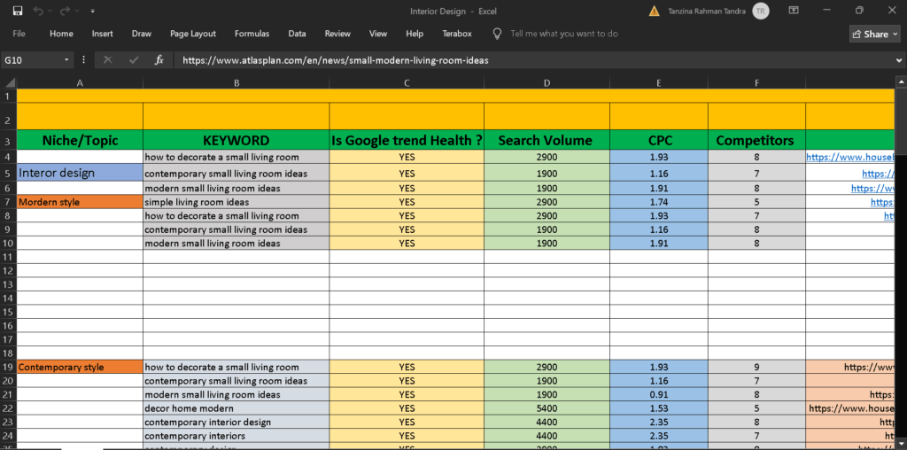This screenshot has width=907, height=450.
Task: Select column D header
Action: click(547, 82)
